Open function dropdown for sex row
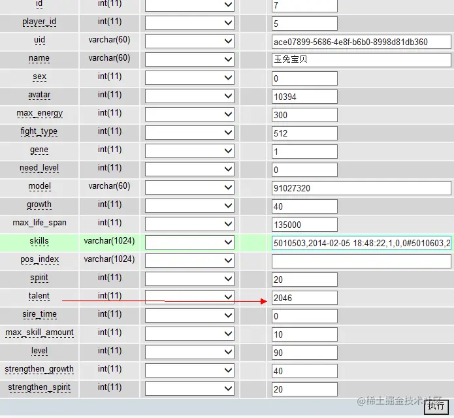 pyautogui.click(x=189, y=78)
